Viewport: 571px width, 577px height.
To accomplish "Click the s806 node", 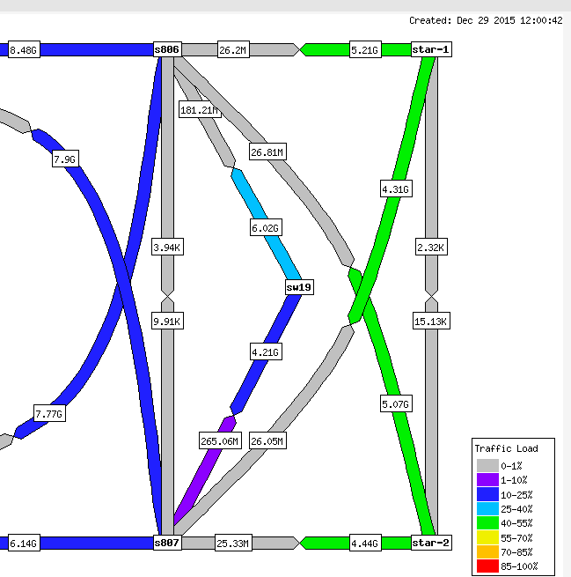I will pyautogui.click(x=167, y=49).
